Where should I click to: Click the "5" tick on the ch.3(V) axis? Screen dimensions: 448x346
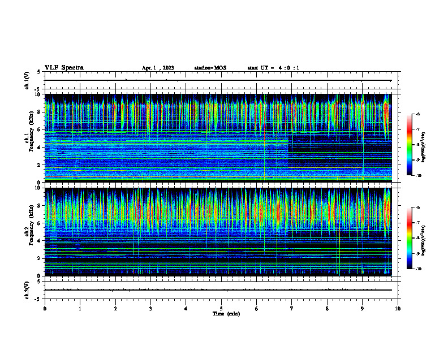[x=40, y=282]
